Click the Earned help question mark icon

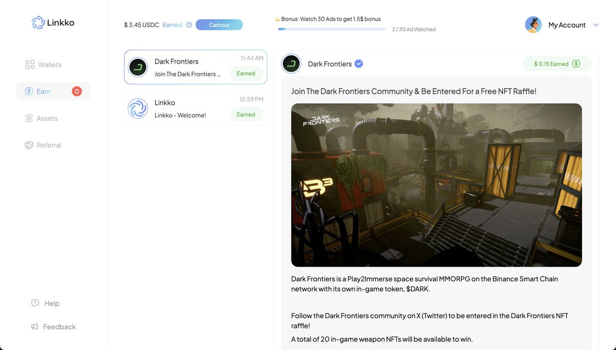[189, 25]
